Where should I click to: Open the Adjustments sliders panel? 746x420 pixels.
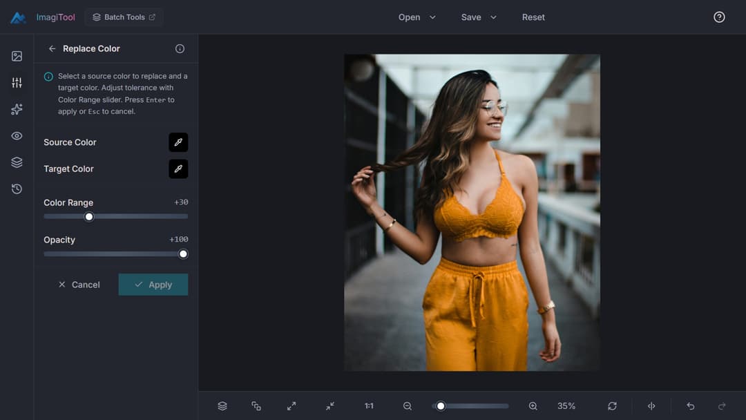point(17,83)
